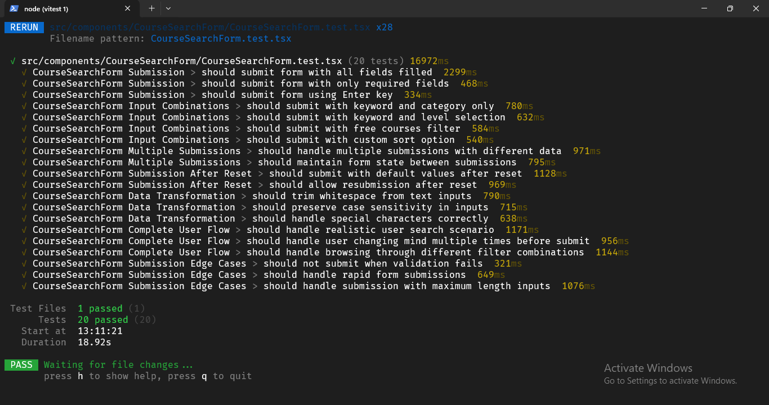Click the '20 passed' tests summary
The image size is (769, 405).
coord(102,320)
